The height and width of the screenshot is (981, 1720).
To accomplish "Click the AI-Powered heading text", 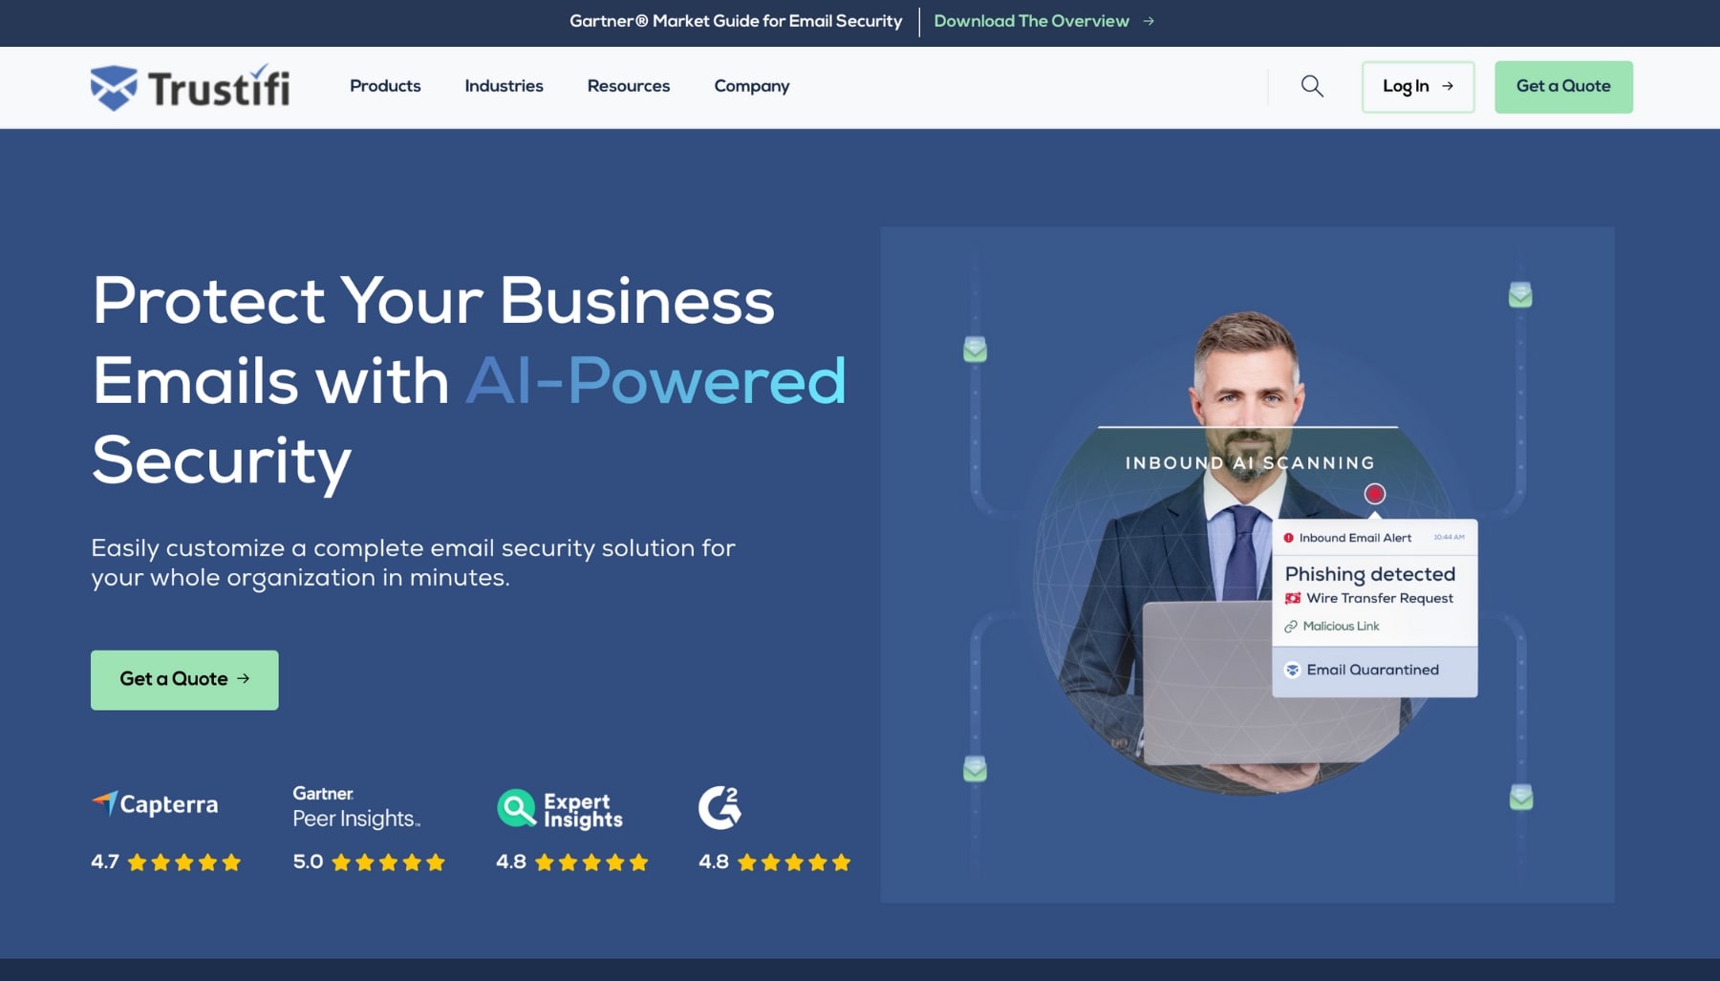I will pyautogui.click(x=656, y=381).
